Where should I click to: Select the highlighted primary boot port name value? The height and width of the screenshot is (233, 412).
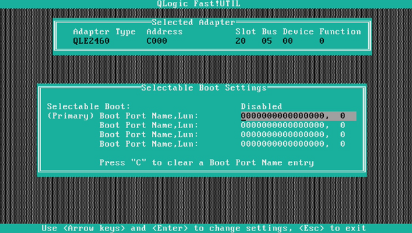(x=299, y=116)
